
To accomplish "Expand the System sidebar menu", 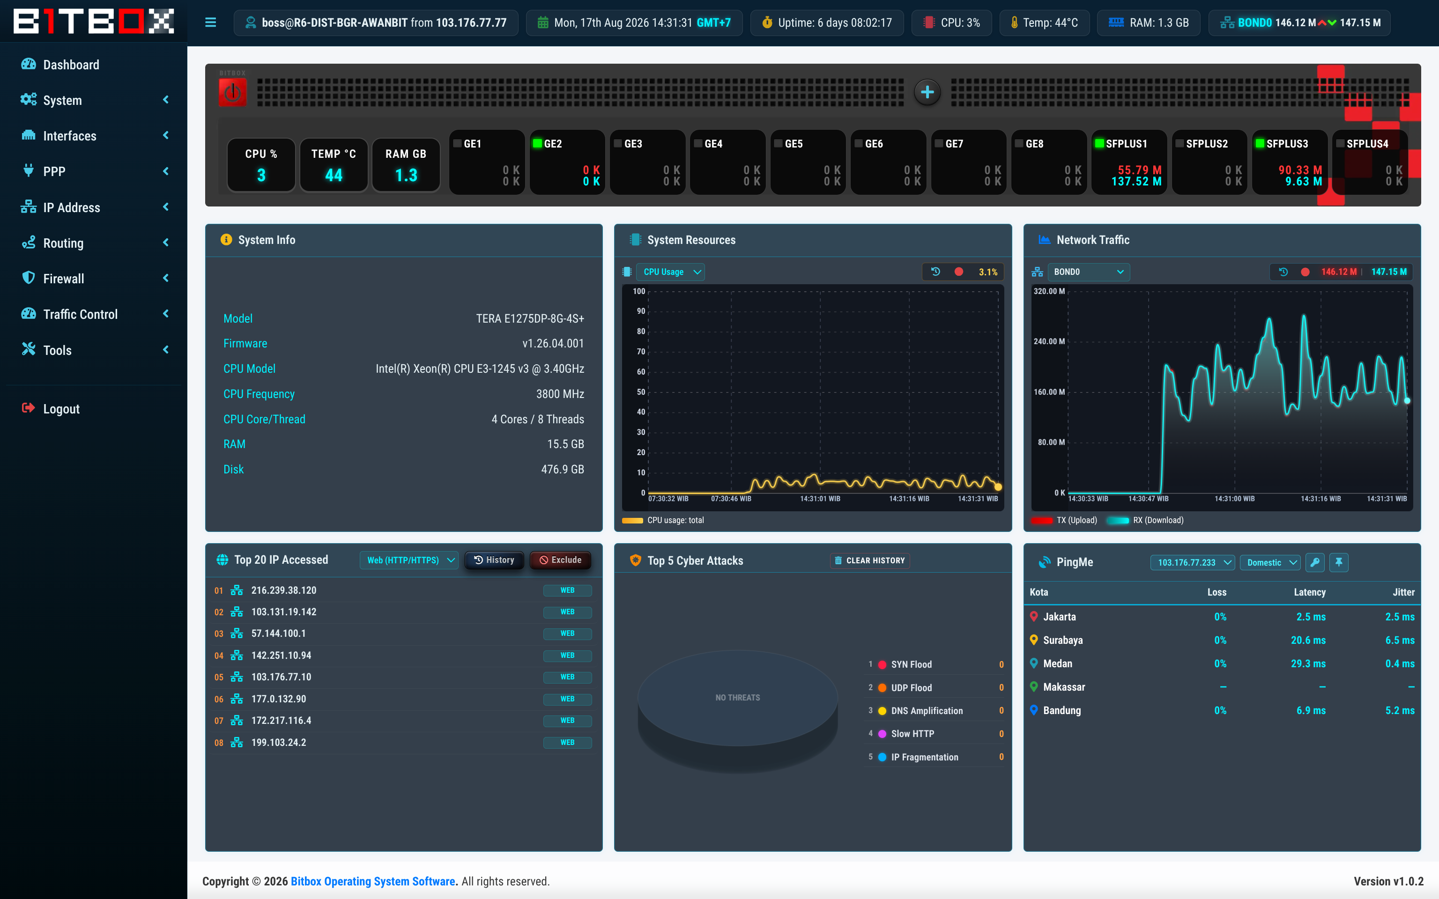I will [94, 100].
